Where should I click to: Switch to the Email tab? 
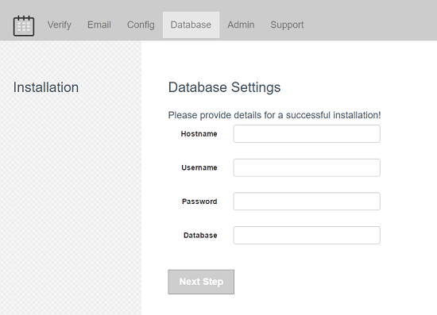[x=99, y=25]
